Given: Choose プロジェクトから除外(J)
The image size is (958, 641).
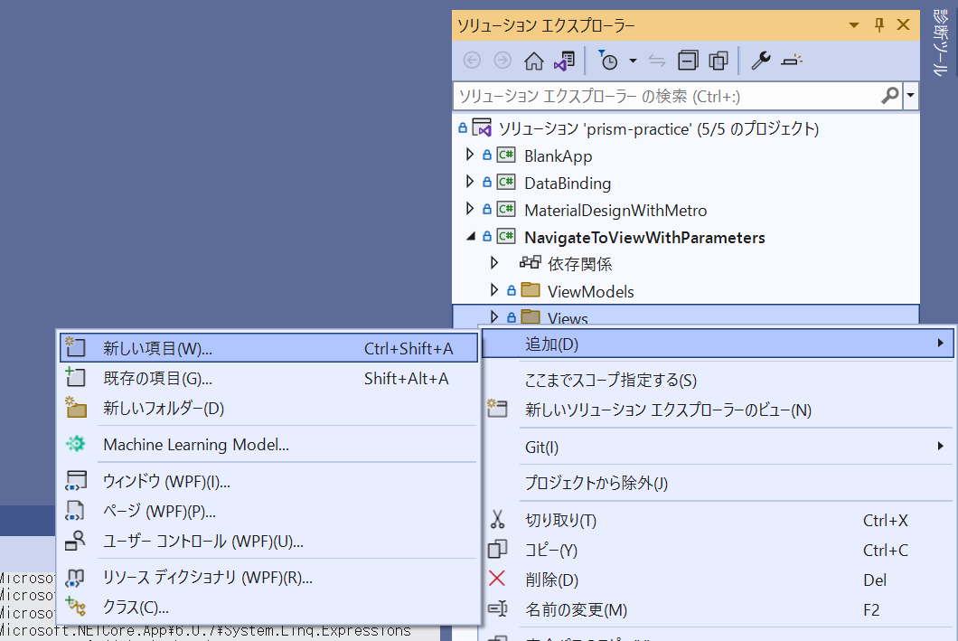Looking at the screenshot, I should click(718, 484).
